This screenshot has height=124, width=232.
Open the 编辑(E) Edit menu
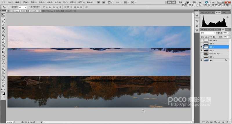[x=18, y=2]
